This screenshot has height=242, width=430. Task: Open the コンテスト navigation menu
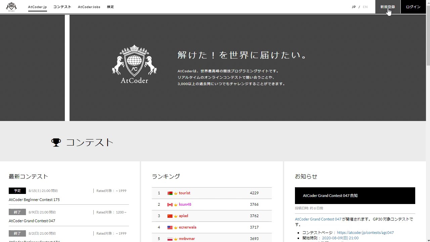pos(62,6)
